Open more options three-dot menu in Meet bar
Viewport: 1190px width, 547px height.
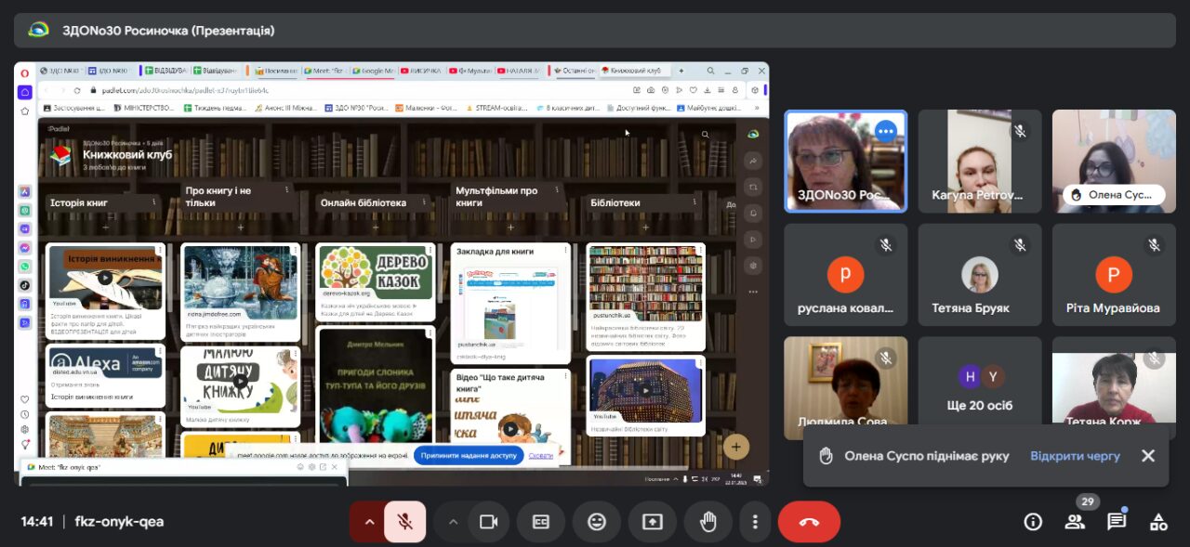(x=756, y=522)
